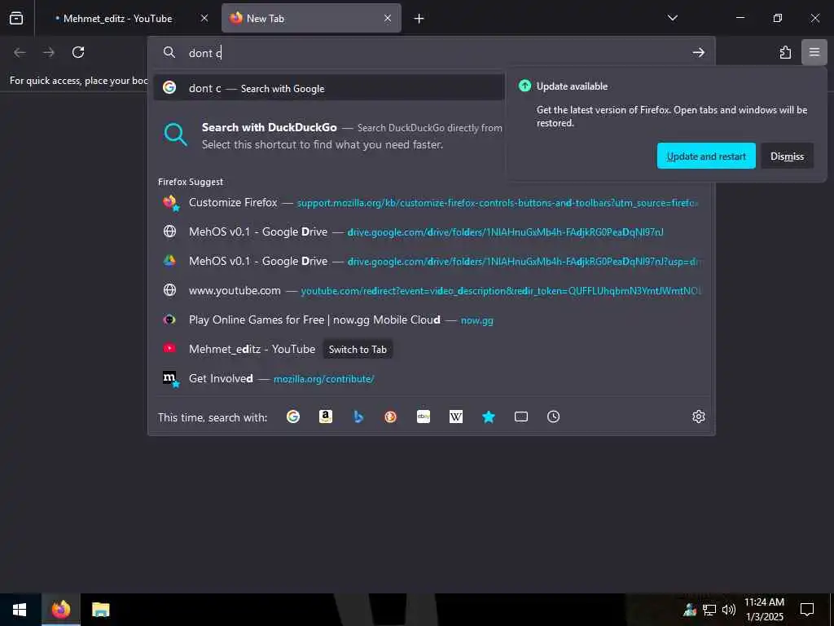The image size is (834, 626).
Task: Open first MehOS v0.1 - Google Drive suggestion
Action: coord(431,232)
